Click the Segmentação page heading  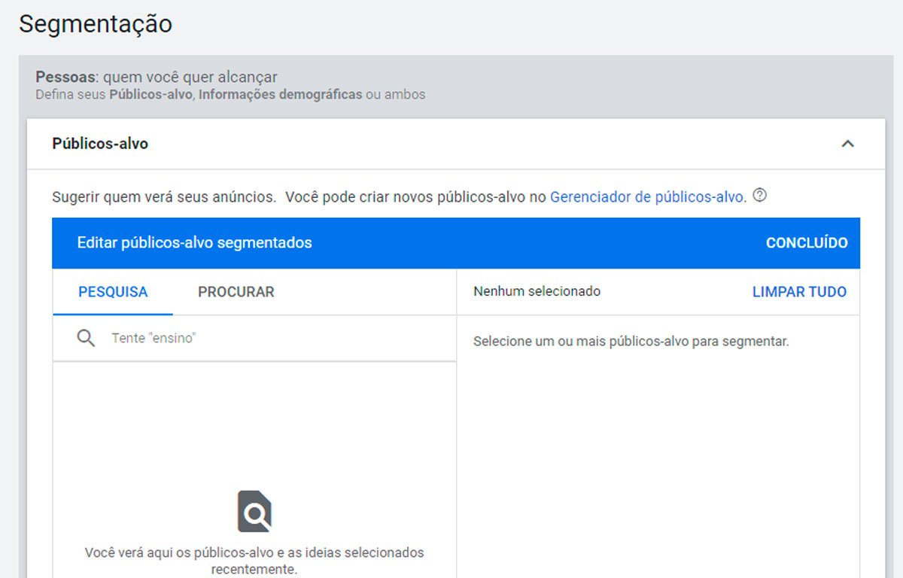96,24
